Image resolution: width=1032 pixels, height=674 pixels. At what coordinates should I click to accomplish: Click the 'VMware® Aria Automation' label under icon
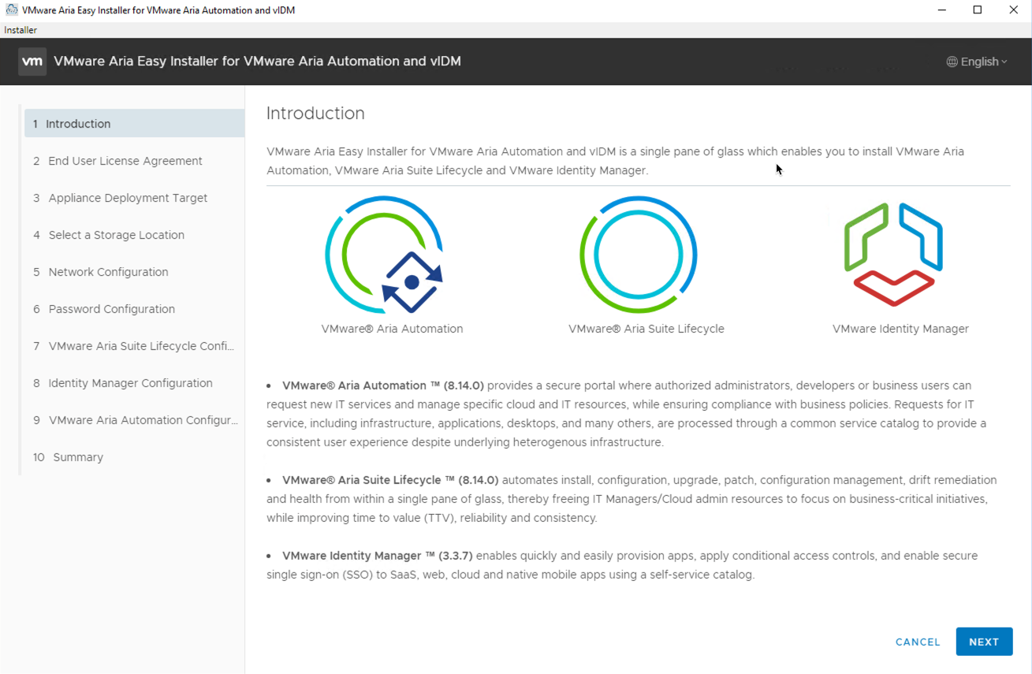(x=392, y=329)
